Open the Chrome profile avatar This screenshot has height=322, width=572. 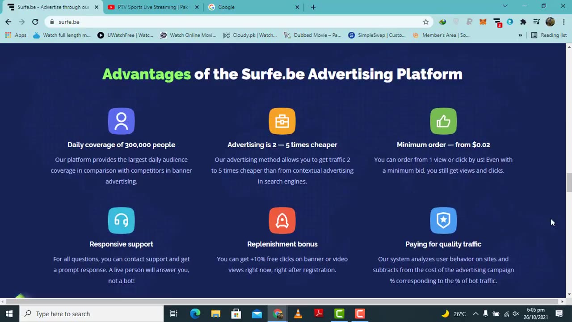pyautogui.click(x=550, y=21)
